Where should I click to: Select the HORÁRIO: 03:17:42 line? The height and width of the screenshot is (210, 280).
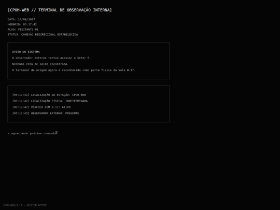click(22, 24)
